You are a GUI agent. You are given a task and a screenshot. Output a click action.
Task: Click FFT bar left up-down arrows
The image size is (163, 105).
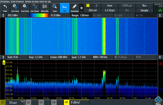point(3,57)
